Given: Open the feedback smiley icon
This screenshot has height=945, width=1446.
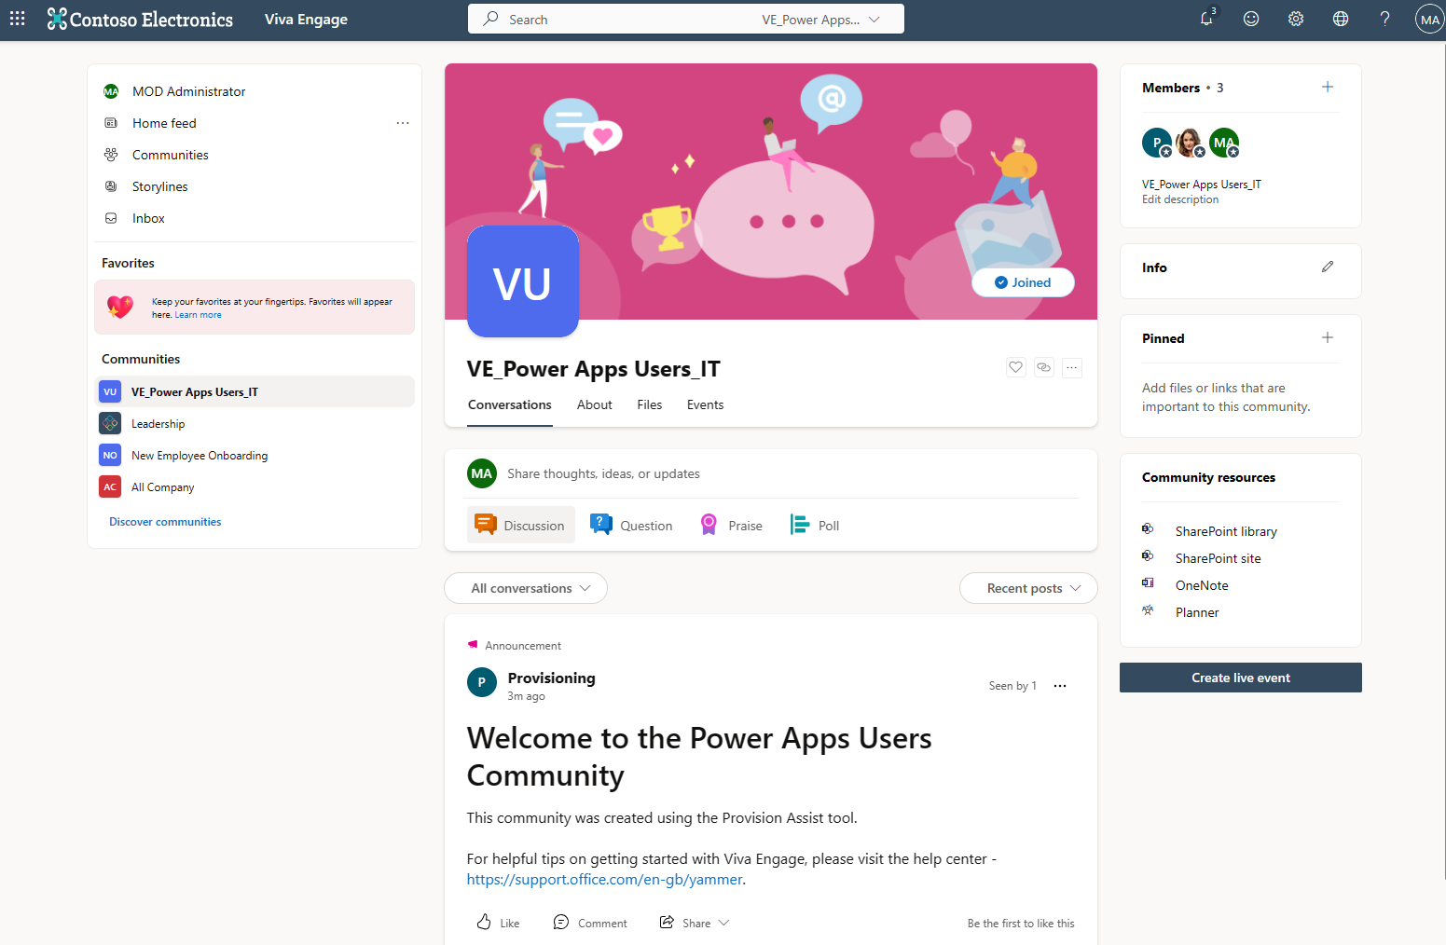Looking at the screenshot, I should 1251,19.
